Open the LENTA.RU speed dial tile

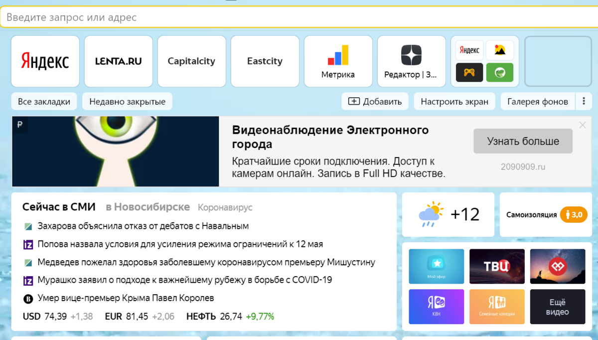click(x=118, y=61)
